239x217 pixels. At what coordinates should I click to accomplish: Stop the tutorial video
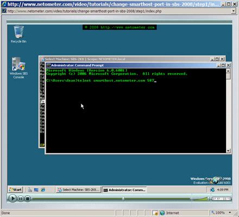28,199
